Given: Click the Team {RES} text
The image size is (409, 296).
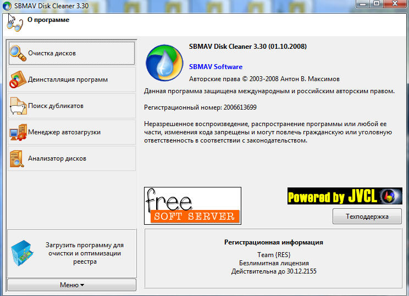Looking at the screenshot, I should tap(274, 255).
